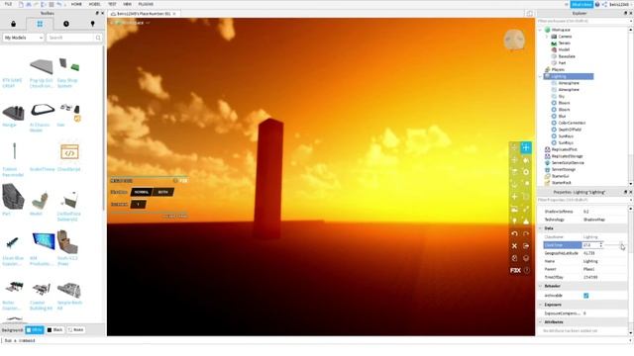Click the ClockTime value field
Image resolution: width=634 pixels, height=356 pixels.
click(x=590, y=245)
